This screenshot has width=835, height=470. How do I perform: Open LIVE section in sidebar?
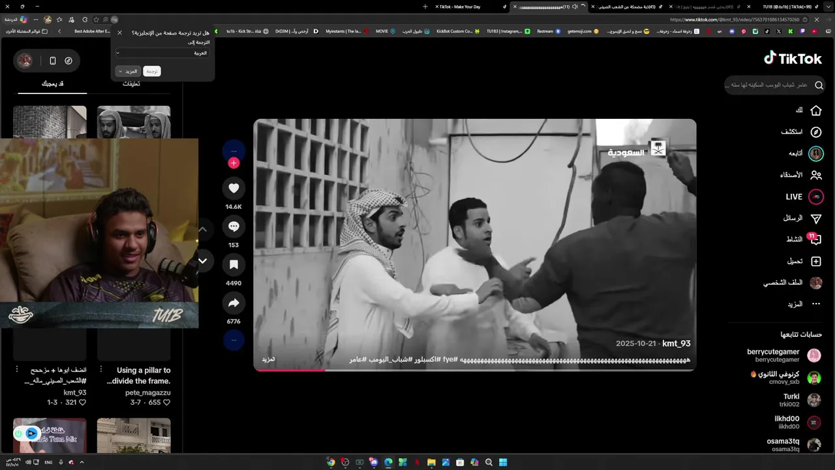pos(804,196)
